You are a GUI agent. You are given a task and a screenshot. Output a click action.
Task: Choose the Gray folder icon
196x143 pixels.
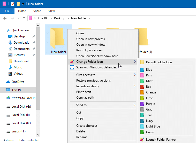point(167,109)
